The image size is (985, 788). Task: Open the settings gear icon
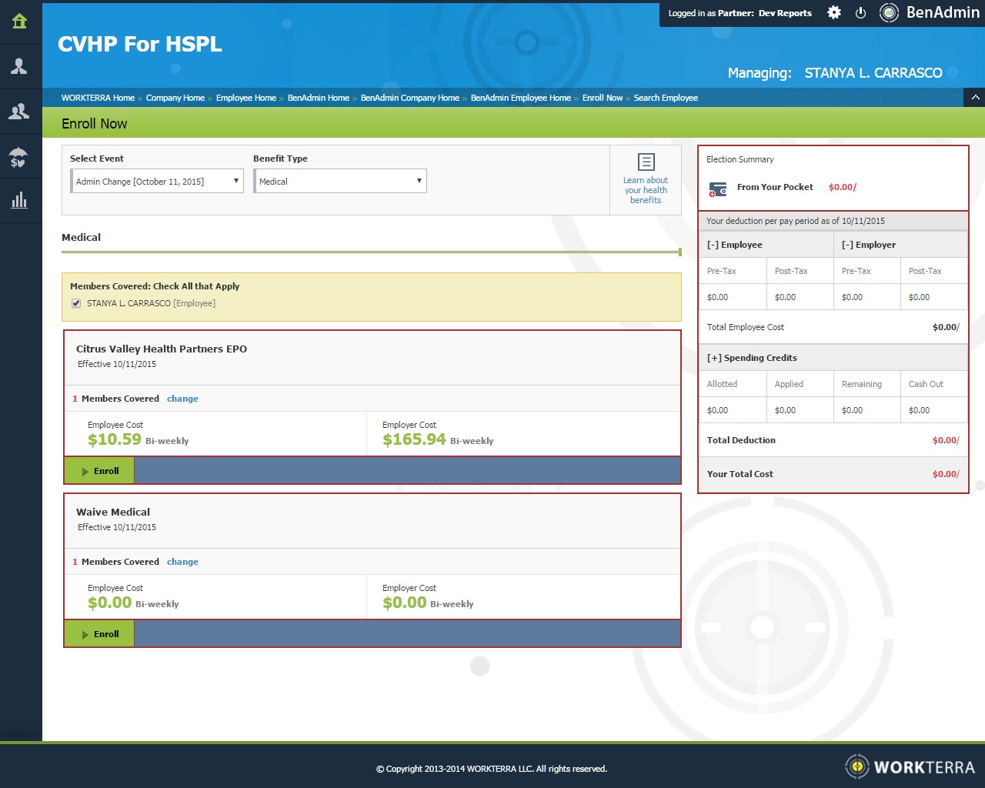pos(834,13)
